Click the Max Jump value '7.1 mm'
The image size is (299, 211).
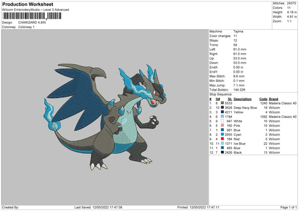(x=239, y=85)
